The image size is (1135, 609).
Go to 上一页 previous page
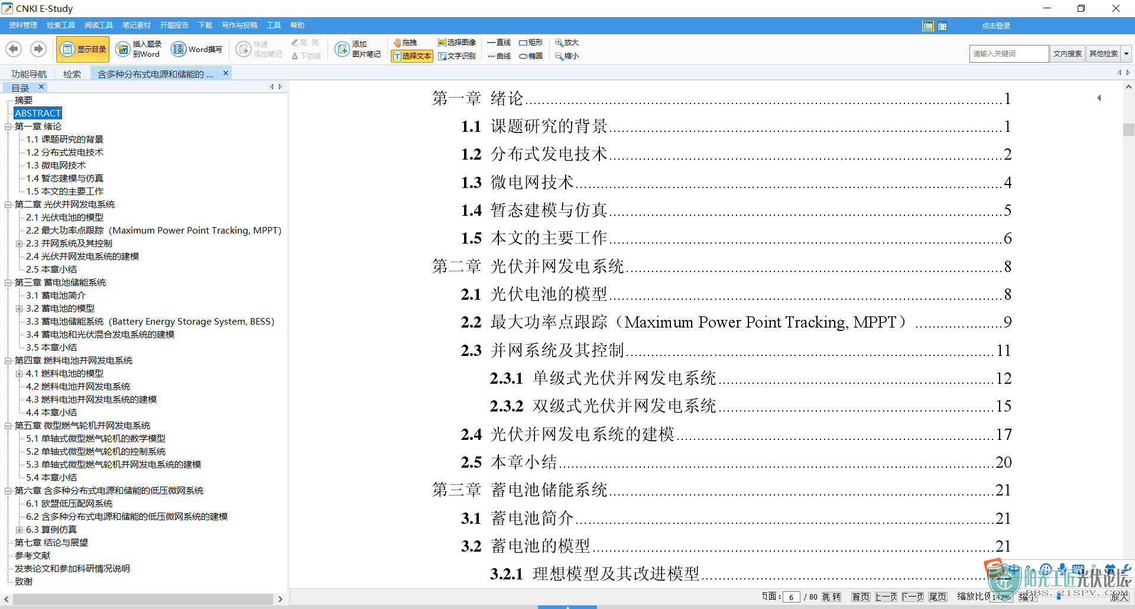886,597
